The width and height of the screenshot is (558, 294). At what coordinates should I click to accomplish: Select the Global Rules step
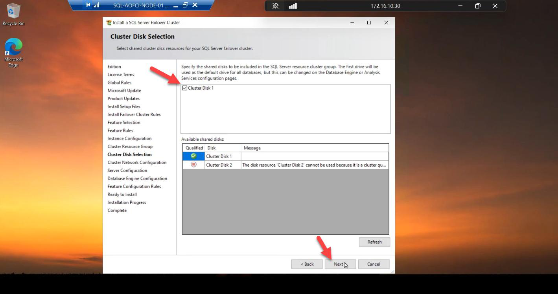119,83
